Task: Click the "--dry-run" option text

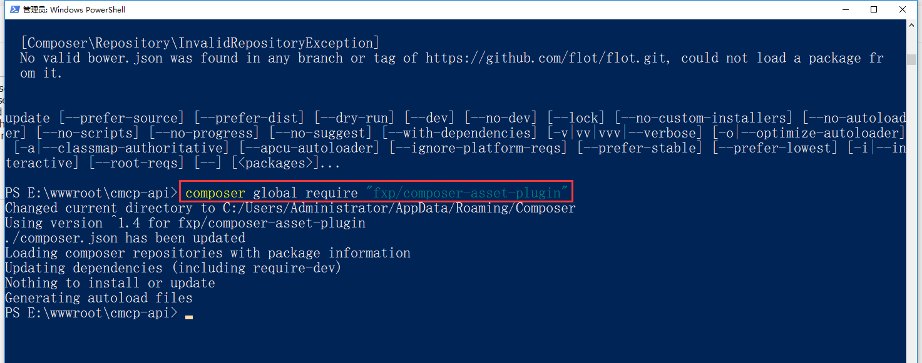Action: tap(354, 118)
